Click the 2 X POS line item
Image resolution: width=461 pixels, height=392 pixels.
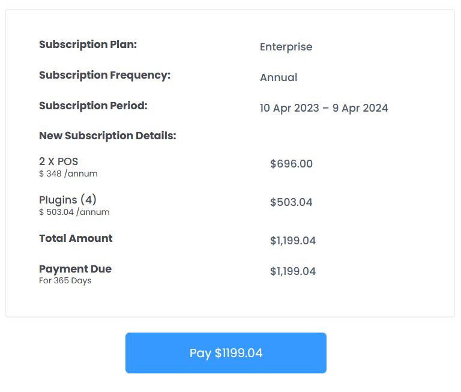[x=58, y=161]
